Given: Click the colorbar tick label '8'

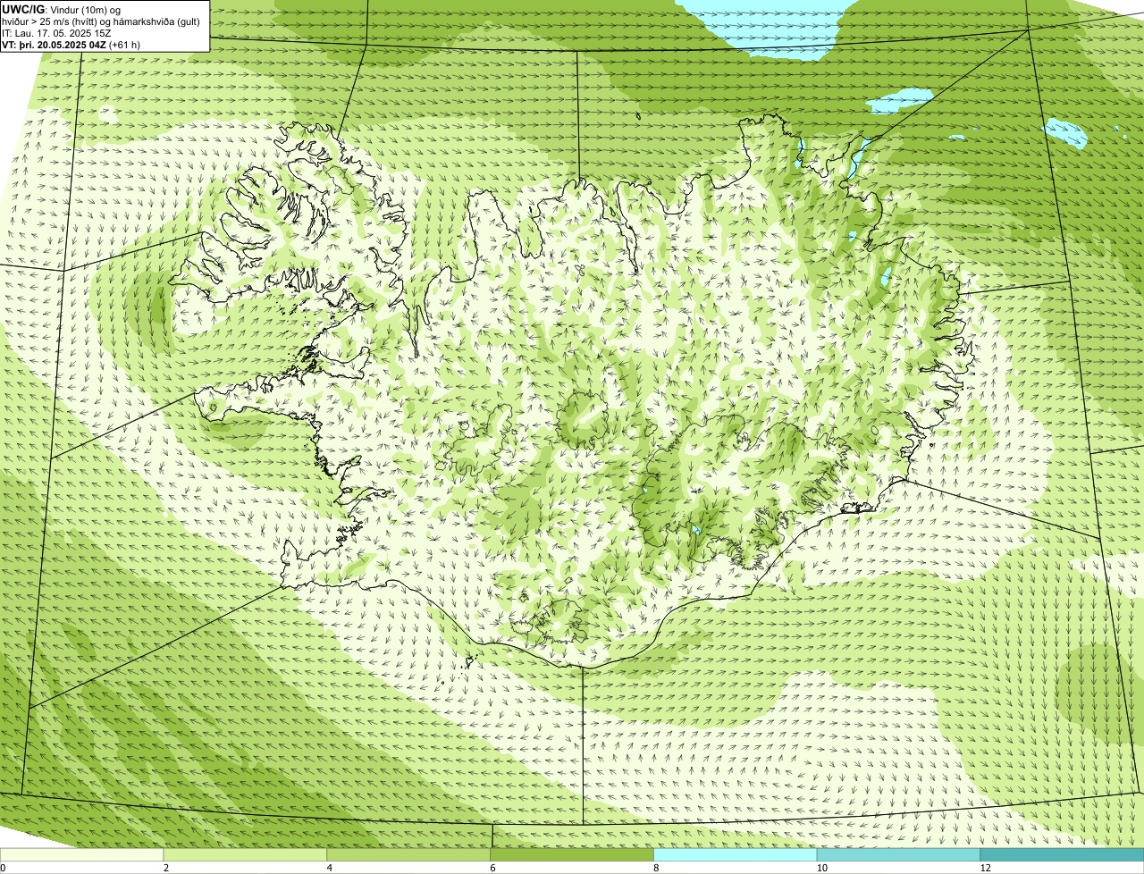Looking at the screenshot, I should click(656, 868).
